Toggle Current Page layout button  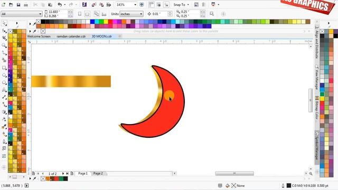[104, 14]
